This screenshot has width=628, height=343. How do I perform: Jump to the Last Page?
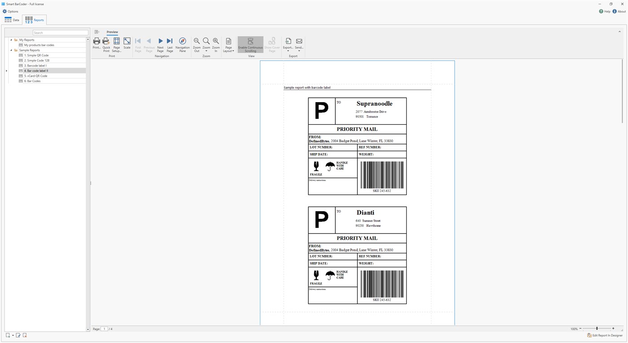170,41
